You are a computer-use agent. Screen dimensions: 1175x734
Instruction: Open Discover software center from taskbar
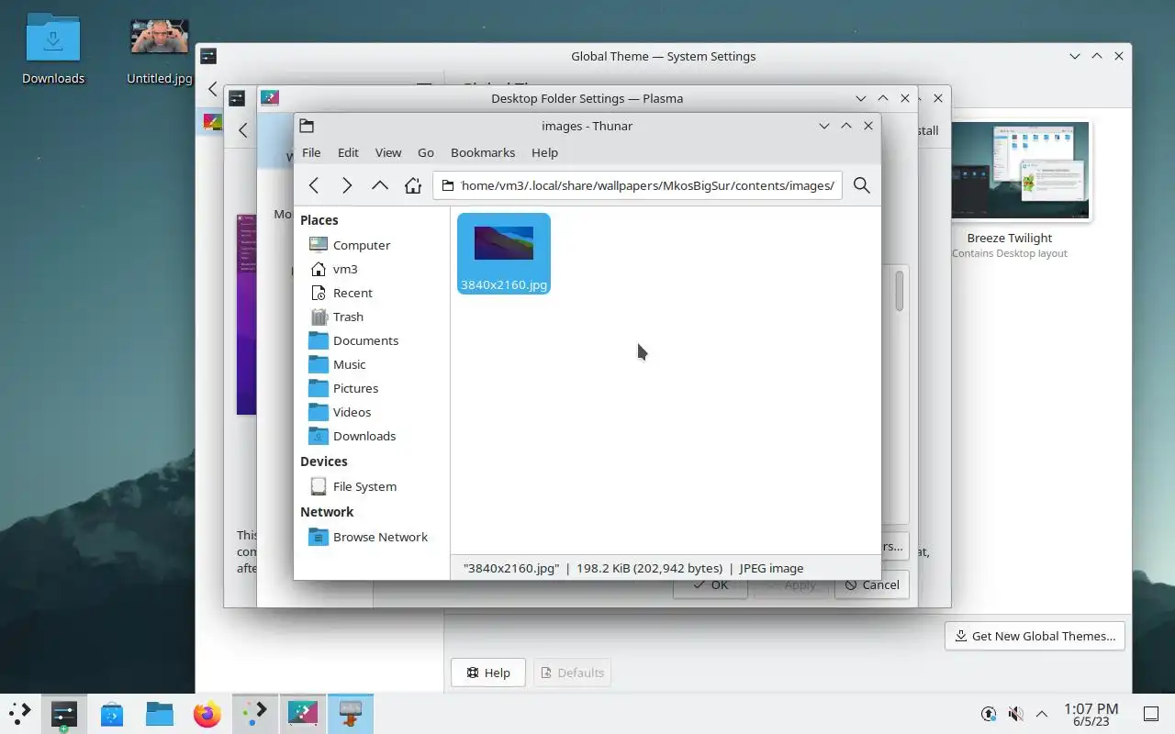[112, 713]
